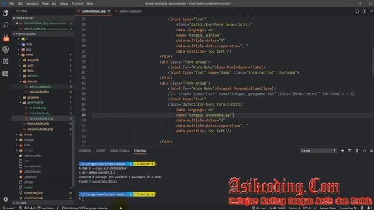
Task: Expand the routes folder
Action: (27, 135)
